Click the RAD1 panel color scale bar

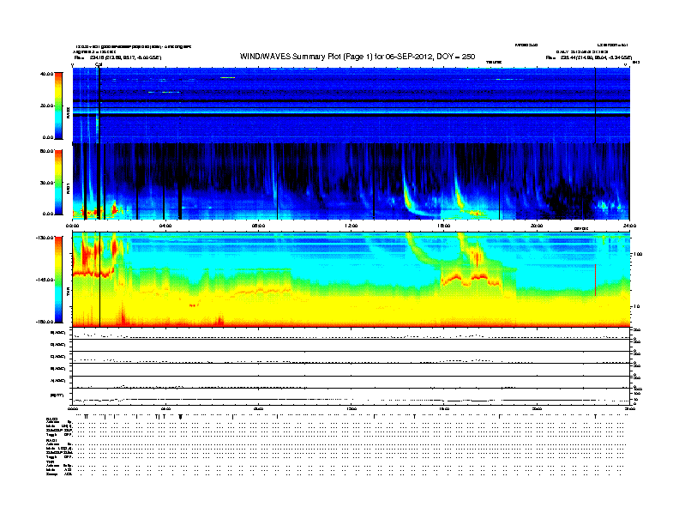58,183
